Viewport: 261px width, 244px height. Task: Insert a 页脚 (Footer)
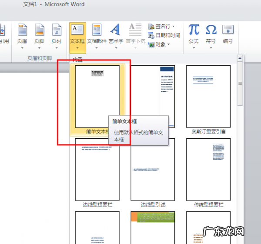pyautogui.click(x=39, y=35)
